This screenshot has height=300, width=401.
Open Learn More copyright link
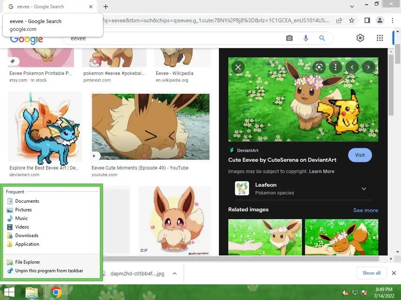(x=322, y=171)
